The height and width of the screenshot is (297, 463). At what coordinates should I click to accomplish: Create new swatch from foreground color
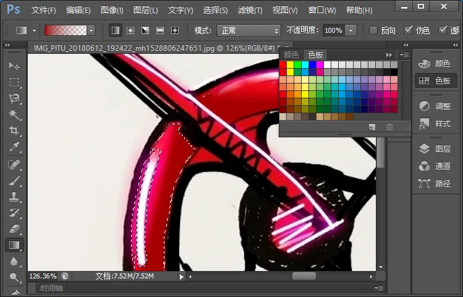tap(372, 127)
